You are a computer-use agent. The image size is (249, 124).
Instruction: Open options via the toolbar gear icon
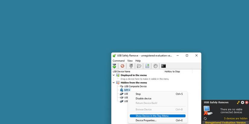click(x=155, y=66)
